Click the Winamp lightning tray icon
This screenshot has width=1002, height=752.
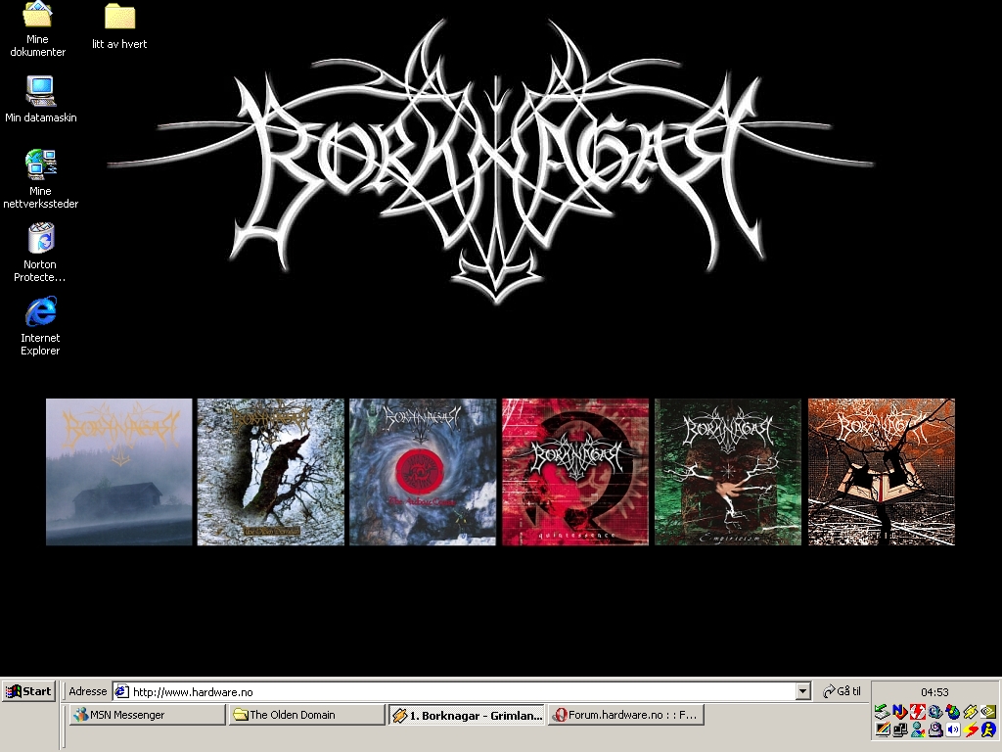click(971, 711)
